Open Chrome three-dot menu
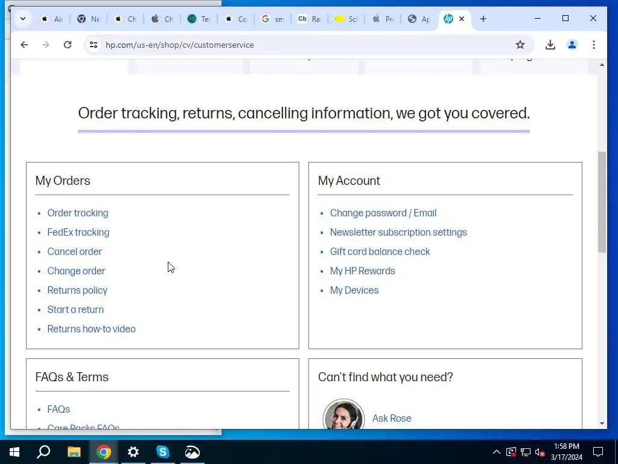The width and height of the screenshot is (618, 464). click(594, 45)
